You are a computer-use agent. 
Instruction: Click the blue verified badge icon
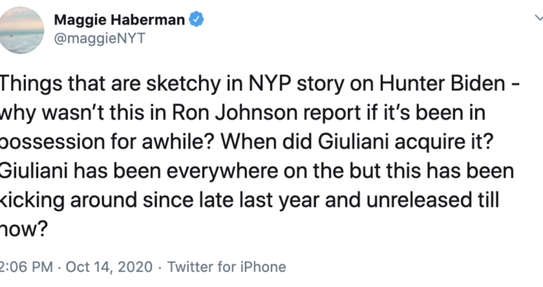[x=197, y=19]
